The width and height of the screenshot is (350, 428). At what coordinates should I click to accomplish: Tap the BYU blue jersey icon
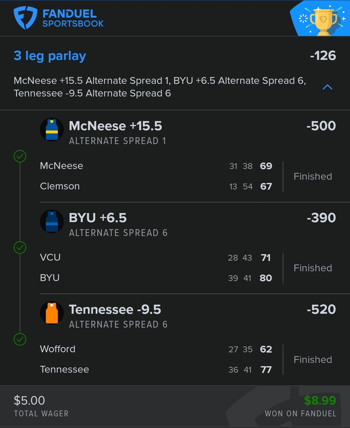coord(52,221)
